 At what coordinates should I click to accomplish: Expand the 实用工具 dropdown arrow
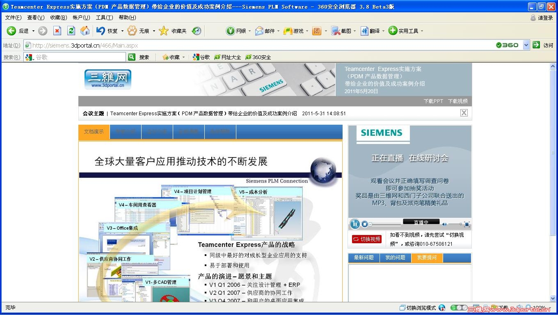click(x=422, y=31)
